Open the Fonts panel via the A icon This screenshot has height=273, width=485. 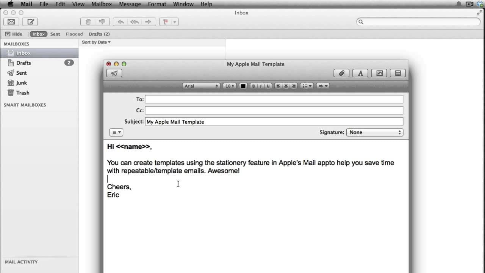point(360,73)
